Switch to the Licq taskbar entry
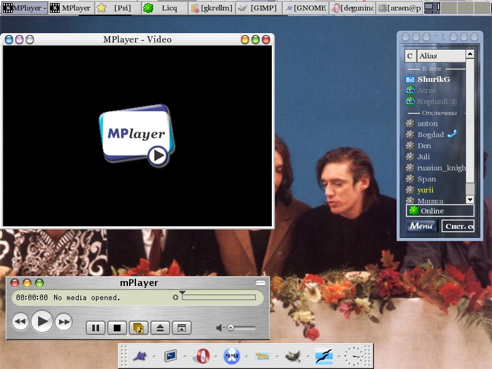Viewport: 492px width, 369px height. tap(165, 8)
